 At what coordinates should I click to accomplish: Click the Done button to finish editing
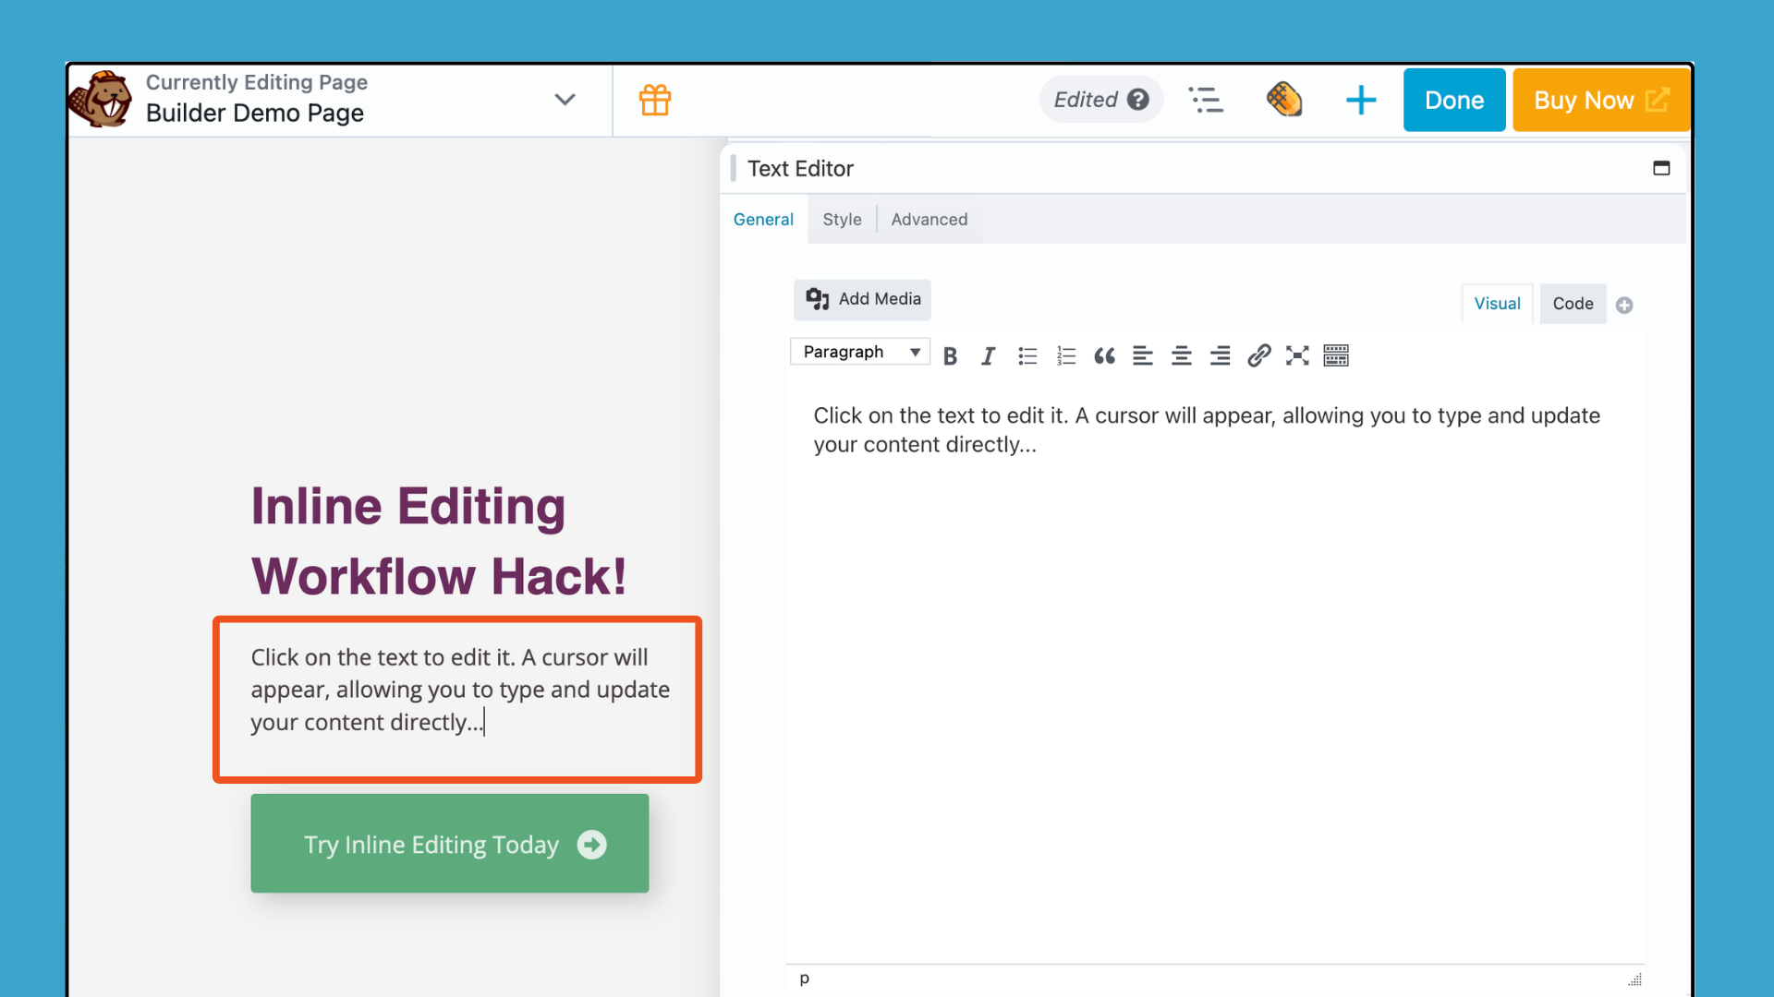coord(1453,100)
